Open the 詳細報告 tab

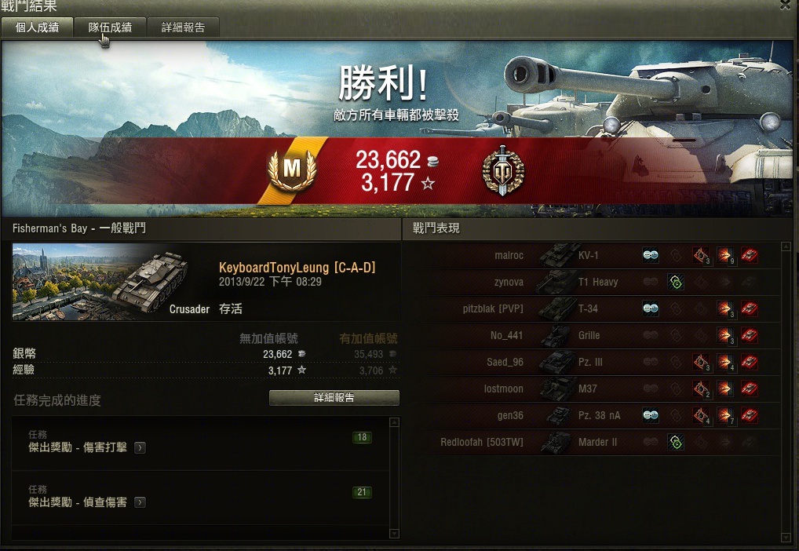183,27
